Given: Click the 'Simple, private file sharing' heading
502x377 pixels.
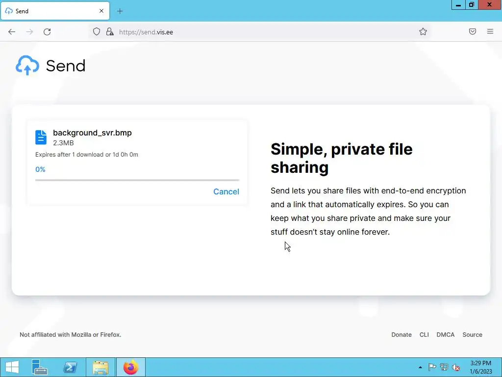Looking at the screenshot, I should (342, 158).
